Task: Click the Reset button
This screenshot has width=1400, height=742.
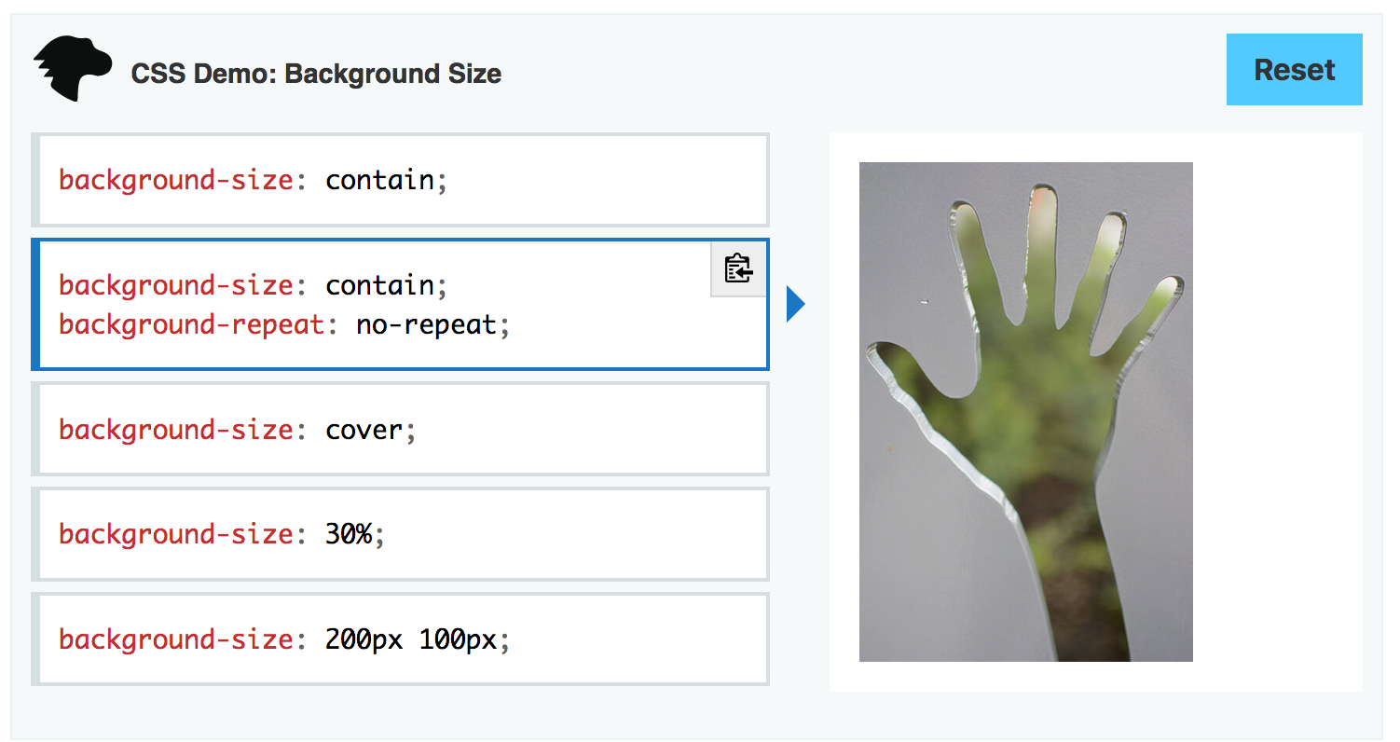Action: pyautogui.click(x=1294, y=70)
